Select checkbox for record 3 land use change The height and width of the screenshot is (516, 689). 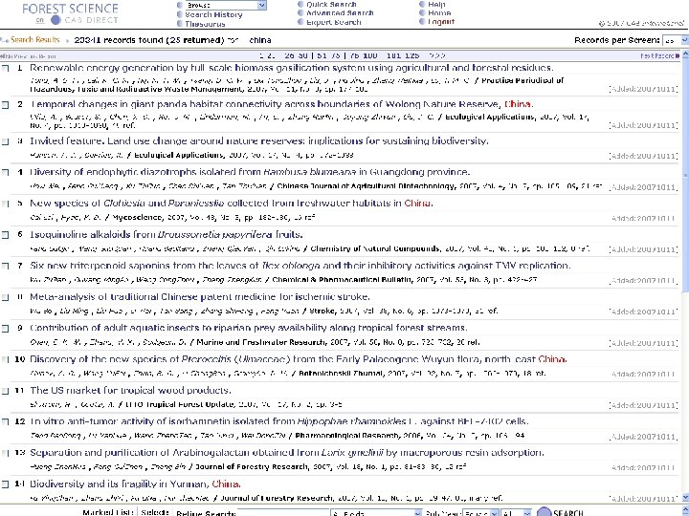tap(6, 141)
